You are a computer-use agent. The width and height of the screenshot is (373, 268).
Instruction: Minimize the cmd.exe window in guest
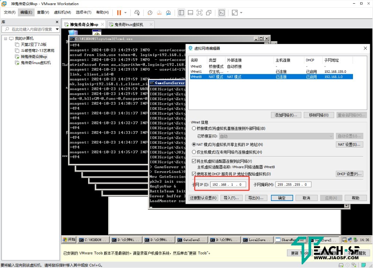tap(256, 39)
